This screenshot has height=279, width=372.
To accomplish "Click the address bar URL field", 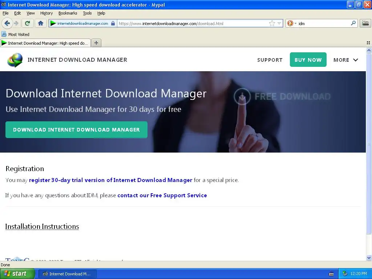I will tap(193, 23).
